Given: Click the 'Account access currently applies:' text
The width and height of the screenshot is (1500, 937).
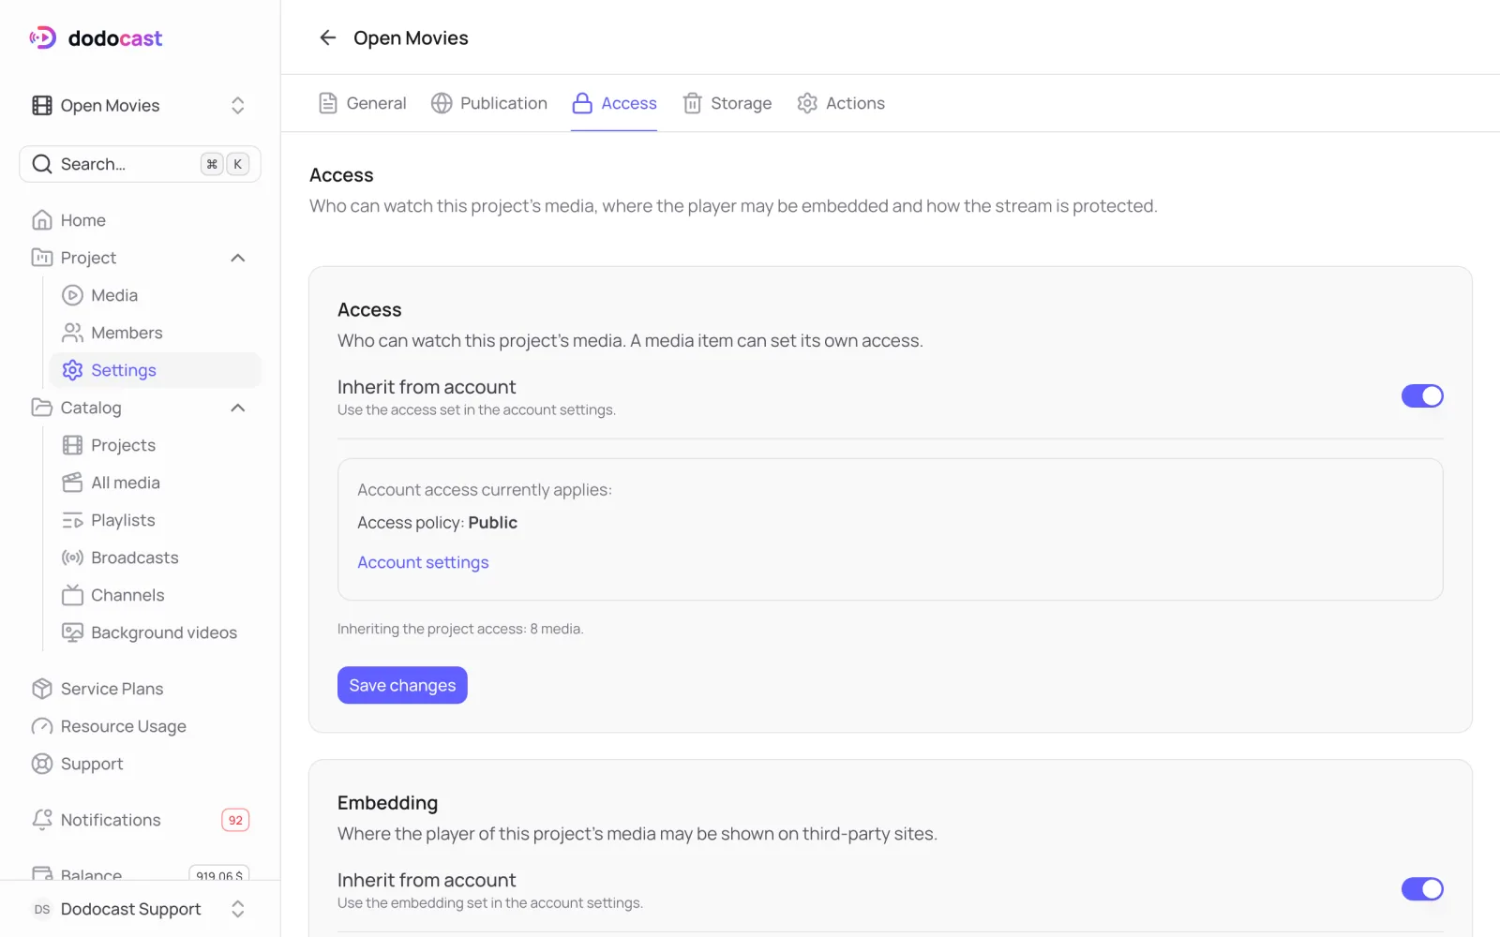Looking at the screenshot, I should [x=485, y=490].
